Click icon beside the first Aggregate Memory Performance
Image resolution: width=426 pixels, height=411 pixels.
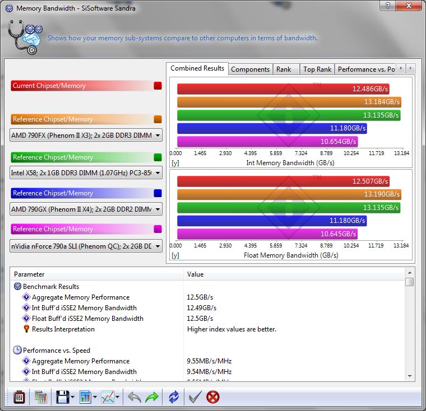[26, 297]
